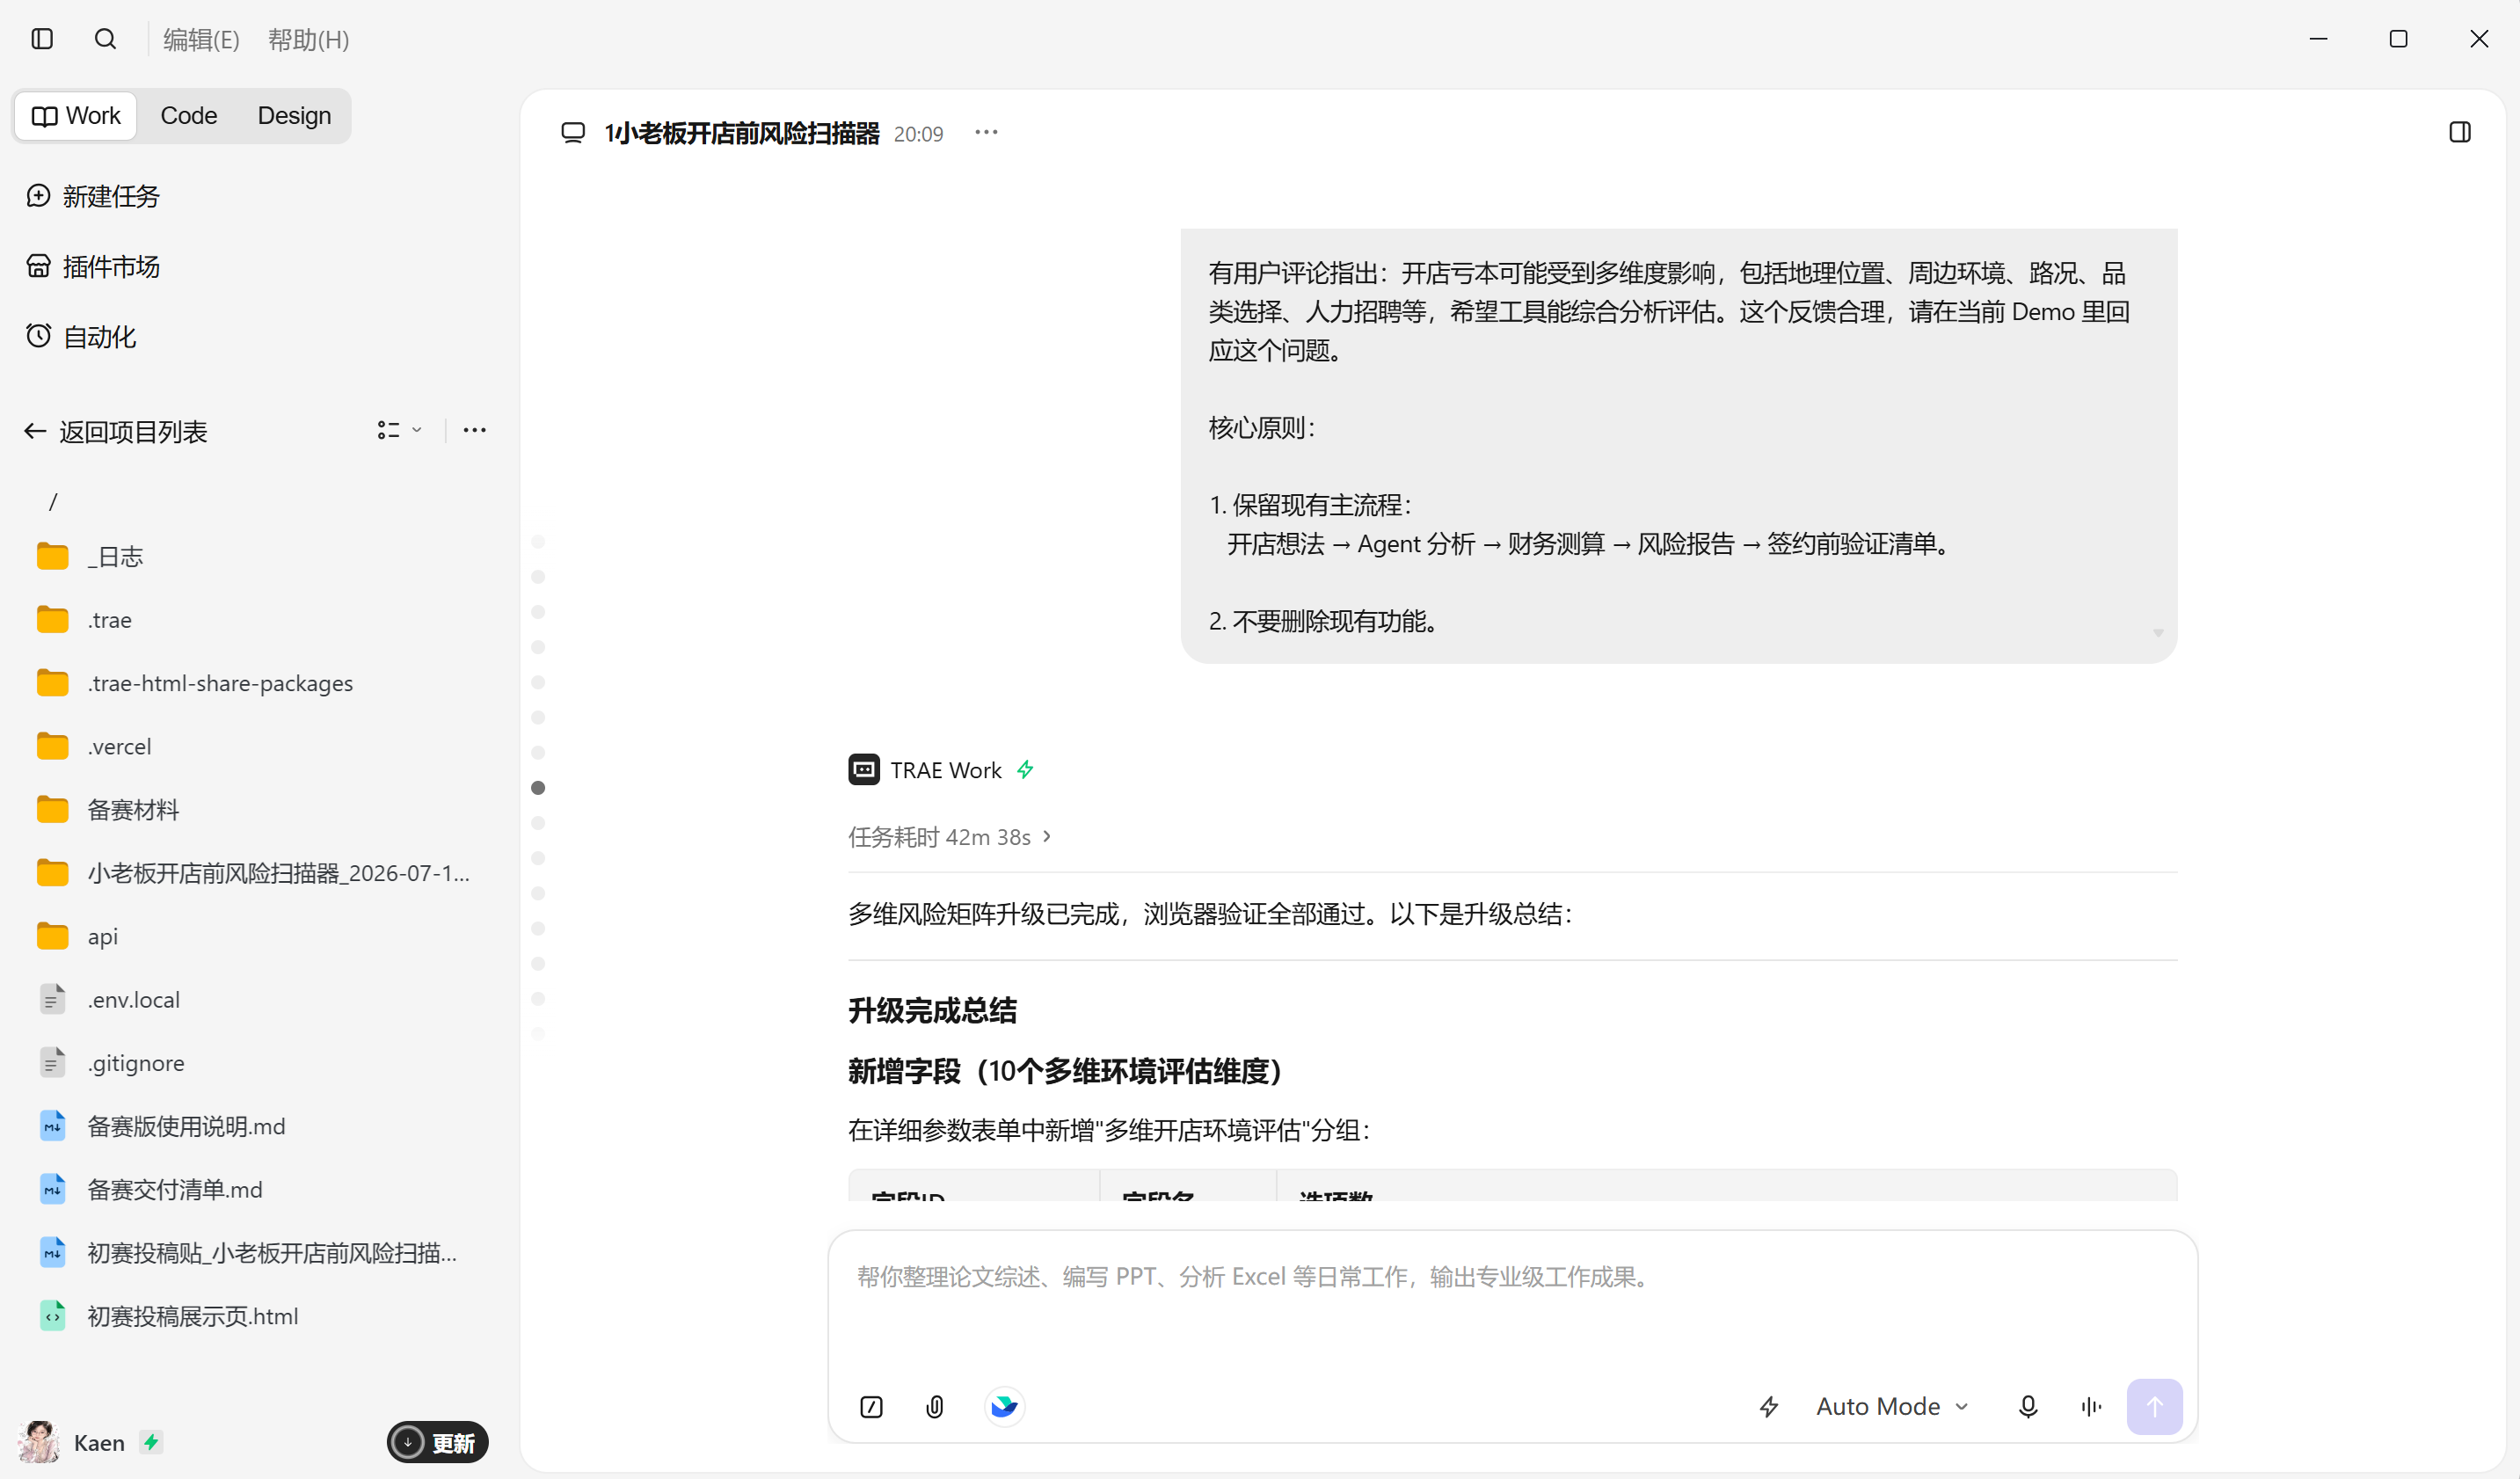The height and width of the screenshot is (1479, 2520).
Task: Click the lightning icon left of Auto Mode
Action: pos(1769,1407)
